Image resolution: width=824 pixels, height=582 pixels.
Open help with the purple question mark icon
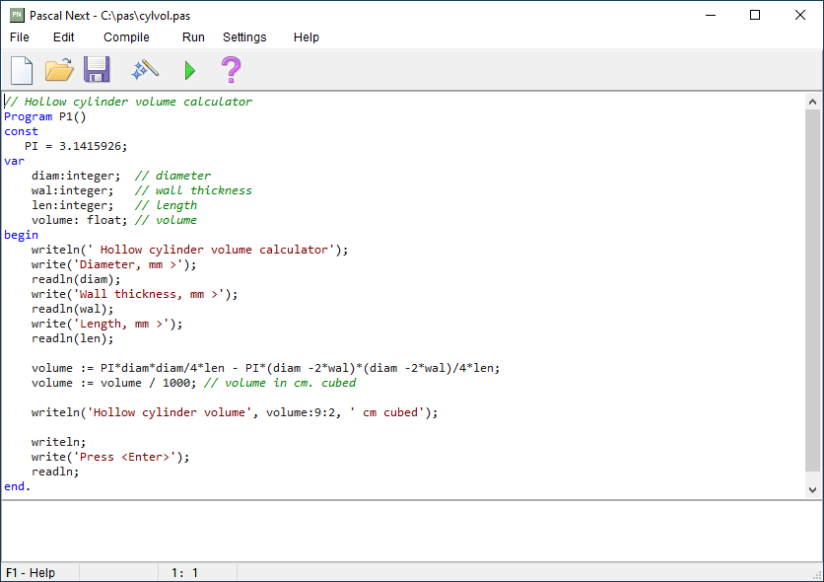[231, 69]
